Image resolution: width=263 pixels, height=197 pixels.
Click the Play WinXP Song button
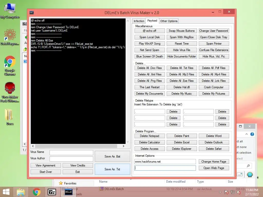150,44
